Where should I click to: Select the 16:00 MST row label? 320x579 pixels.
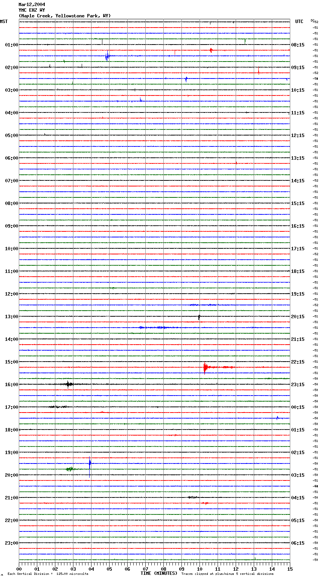point(12,385)
